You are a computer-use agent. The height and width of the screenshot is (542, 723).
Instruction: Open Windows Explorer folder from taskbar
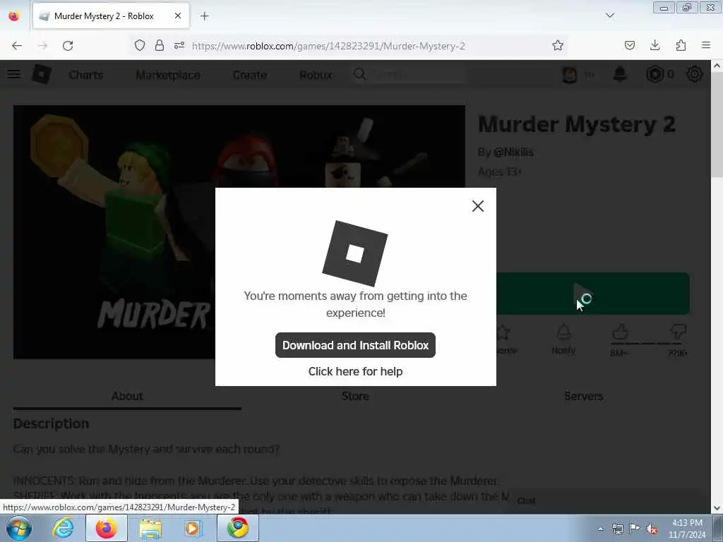coord(150,528)
